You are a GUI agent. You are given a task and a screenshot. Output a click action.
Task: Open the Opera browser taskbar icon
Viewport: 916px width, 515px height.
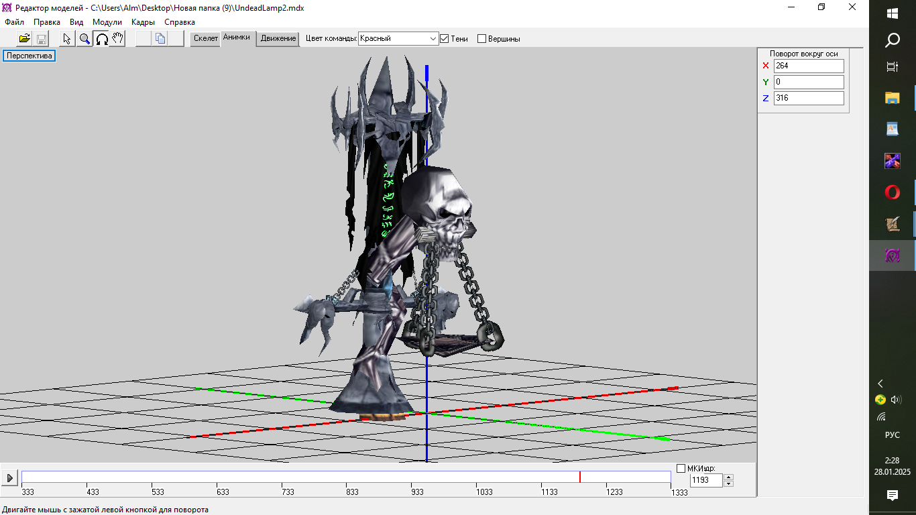coord(893,192)
